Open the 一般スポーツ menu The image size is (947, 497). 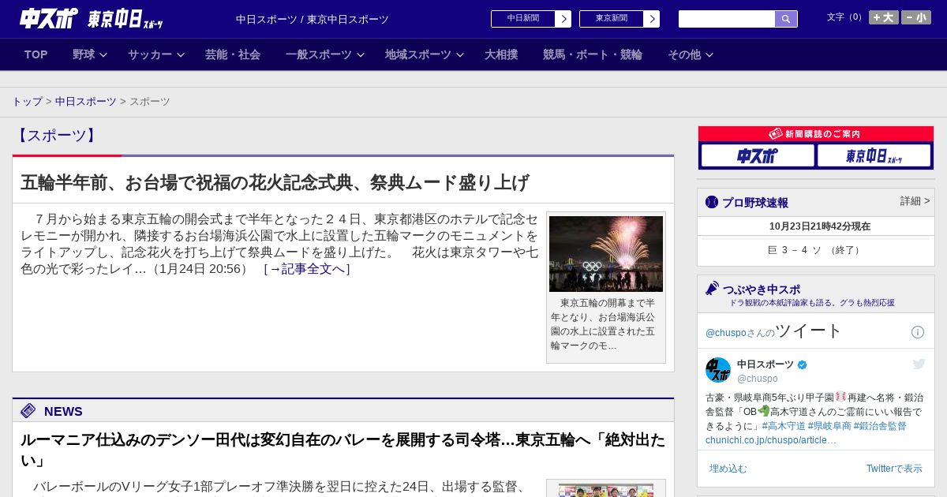click(319, 54)
